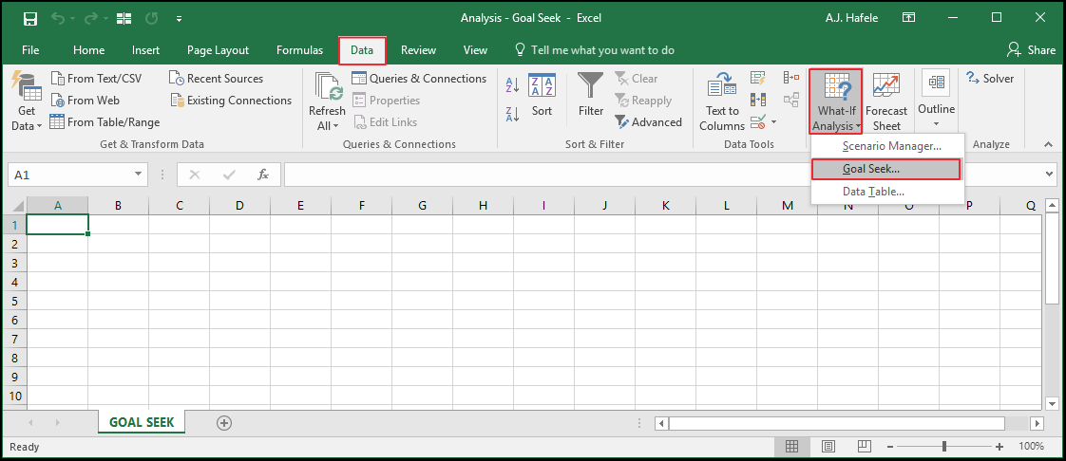Image resolution: width=1066 pixels, height=461 pixels.
Task: Click the Sort Z to A icon
Action: pos(513,114)
